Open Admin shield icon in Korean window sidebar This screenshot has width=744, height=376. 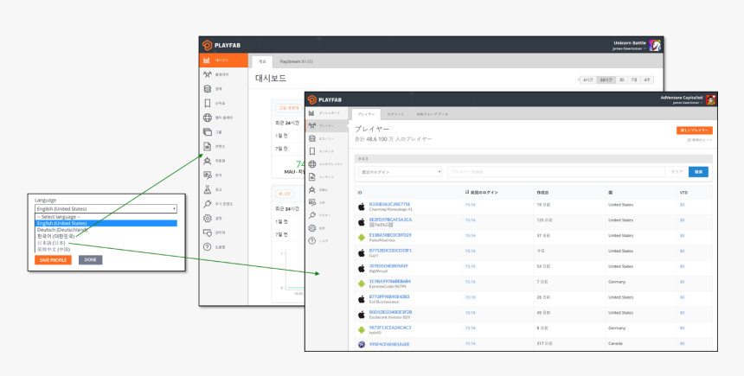click(x=208, y=233)
